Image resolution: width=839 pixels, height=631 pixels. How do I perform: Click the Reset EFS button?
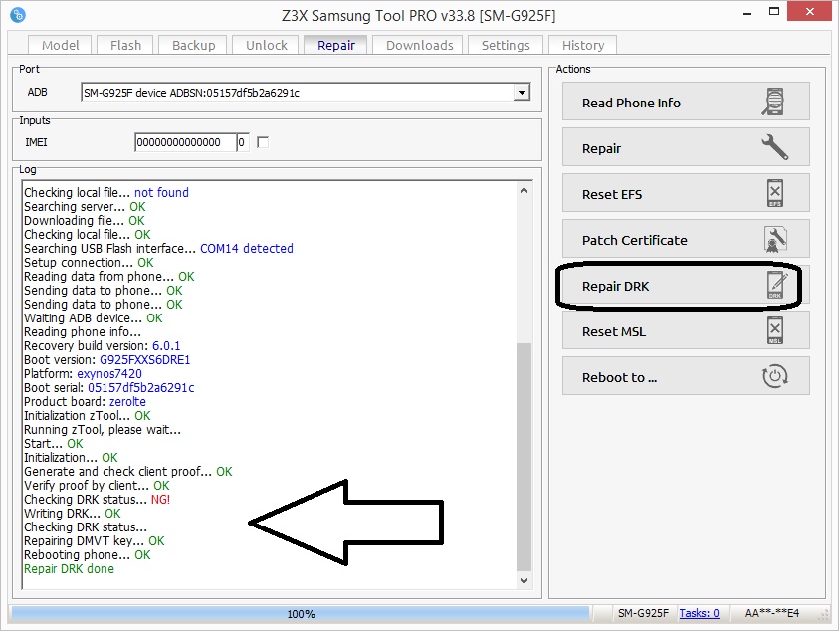coord(686,193)
